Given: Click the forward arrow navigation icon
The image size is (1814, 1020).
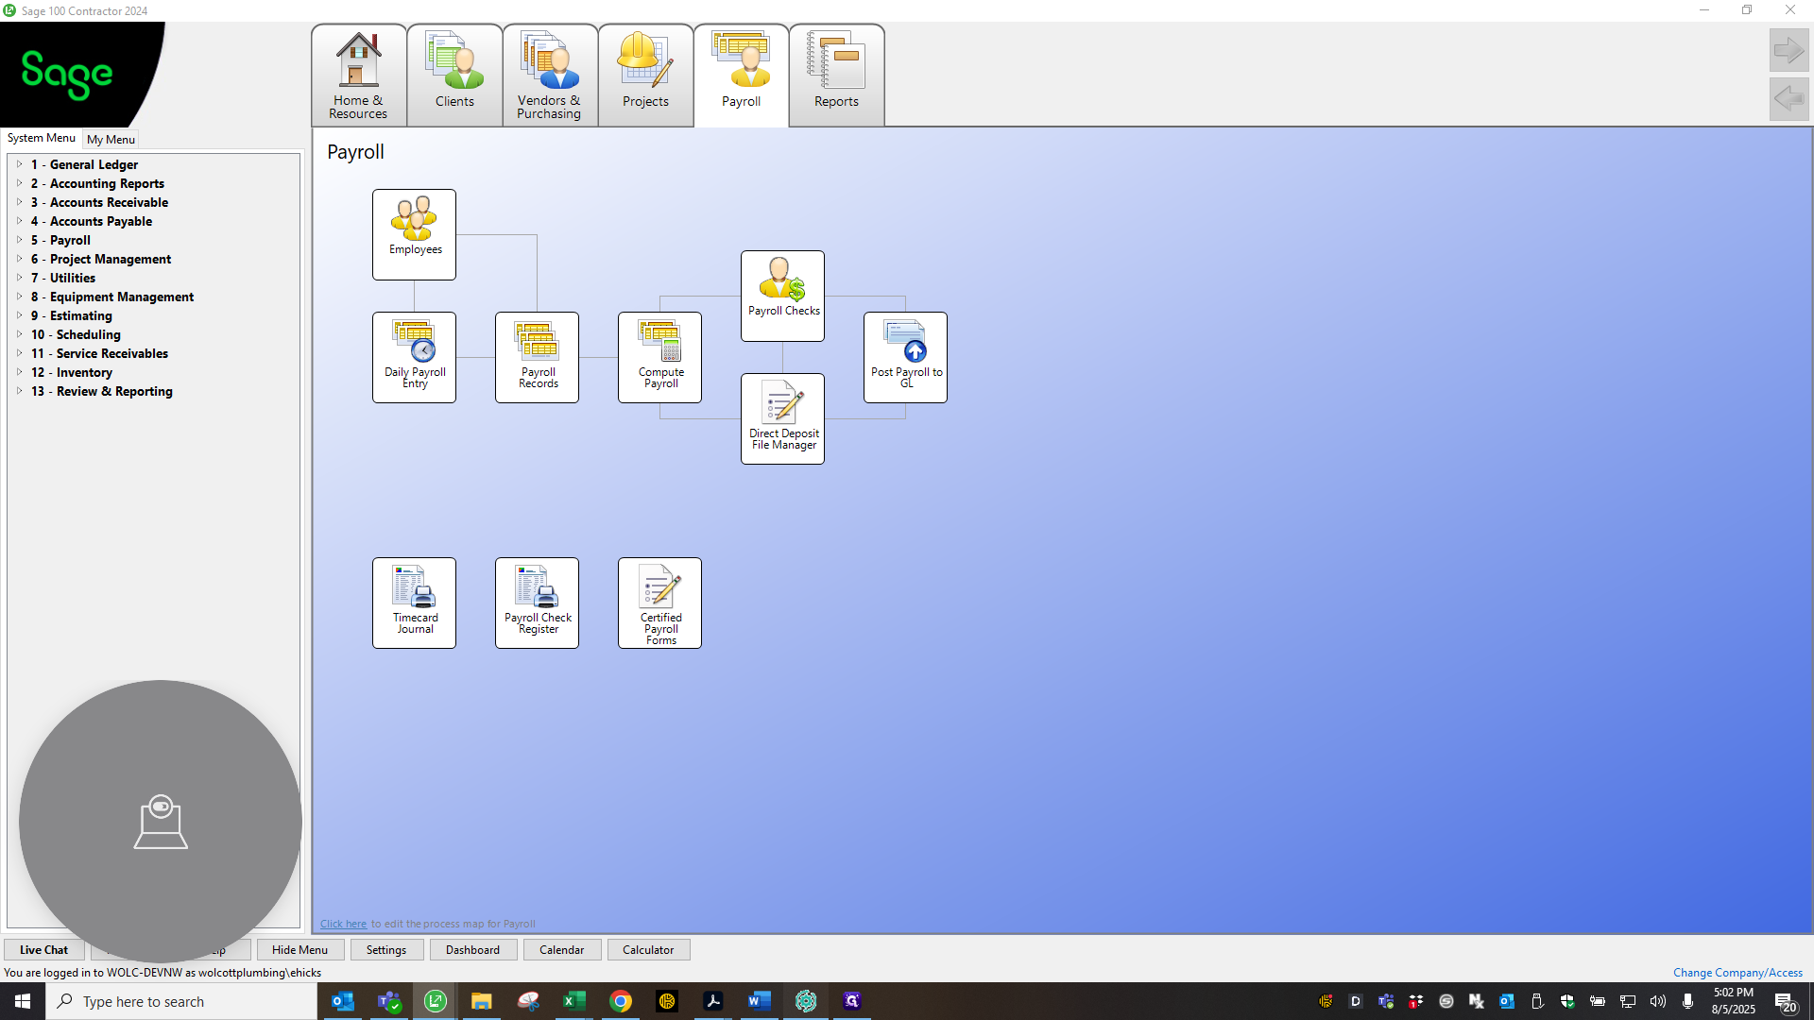Looking at the screenshot, I should click(1788, 50).
